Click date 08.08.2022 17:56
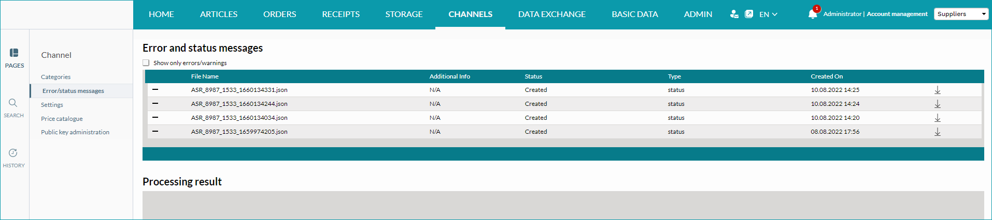This screenshot has width=992, height=220. coord(835,132)
